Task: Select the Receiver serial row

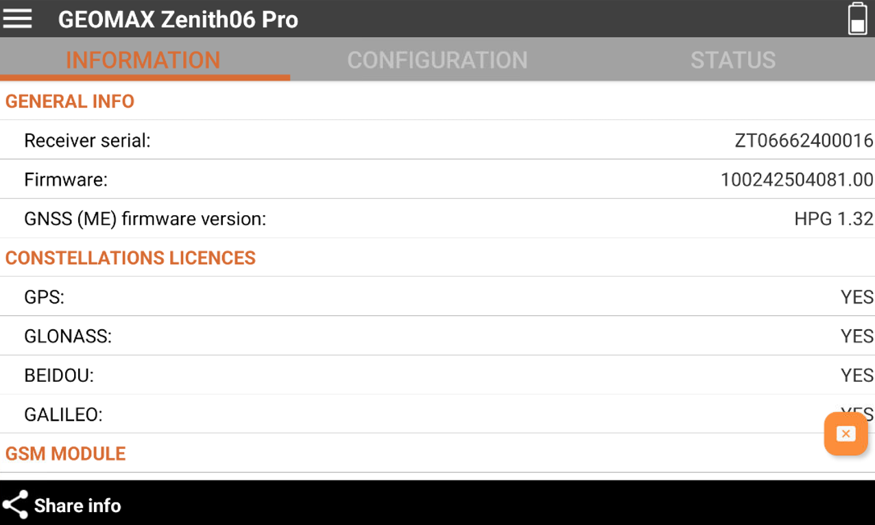Action: coord(437,141)
